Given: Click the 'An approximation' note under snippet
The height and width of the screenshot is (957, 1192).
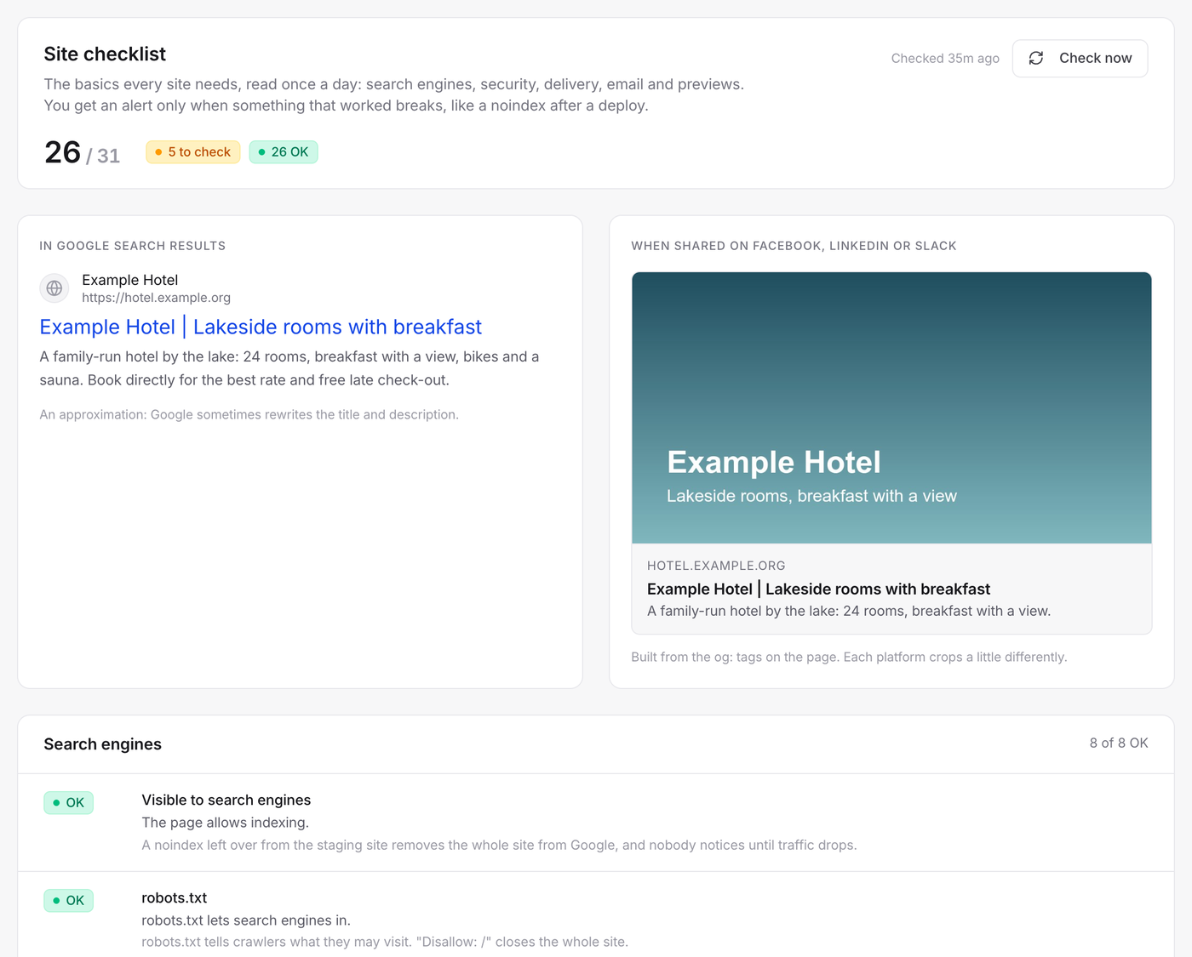Looking at the screenshot, I should coord(249,414).
